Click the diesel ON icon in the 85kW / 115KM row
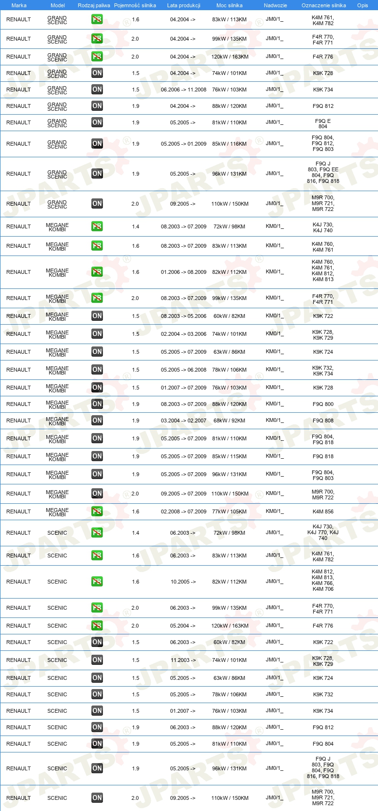The image size is (378, 811). [97, 456]
